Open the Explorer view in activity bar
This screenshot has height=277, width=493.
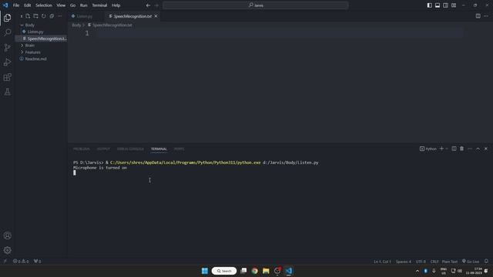pos(7,18)
